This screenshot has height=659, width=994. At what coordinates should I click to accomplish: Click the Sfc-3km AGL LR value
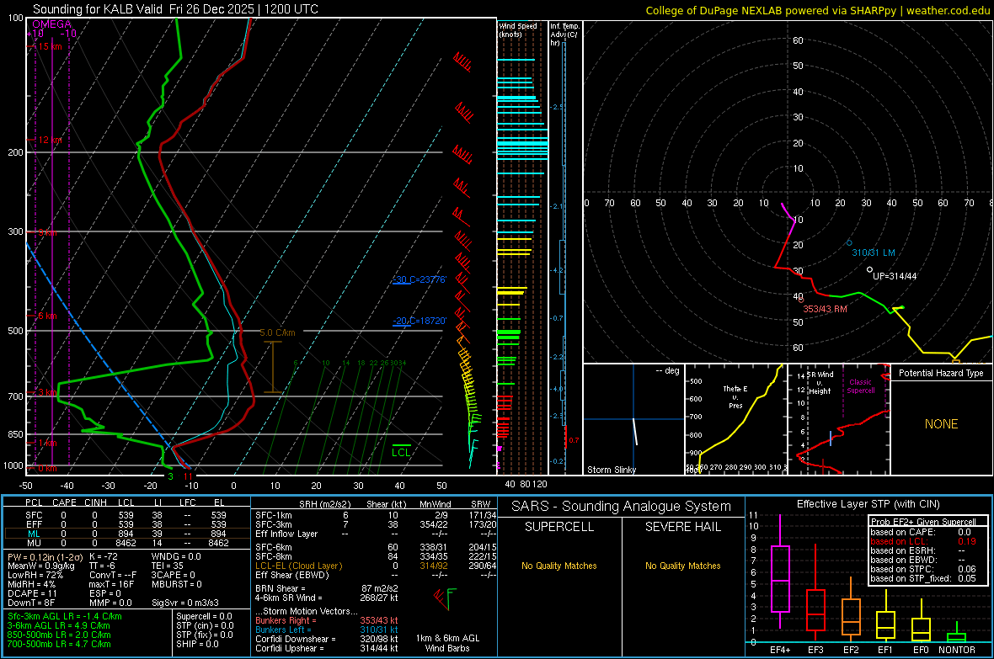point(65,616)
